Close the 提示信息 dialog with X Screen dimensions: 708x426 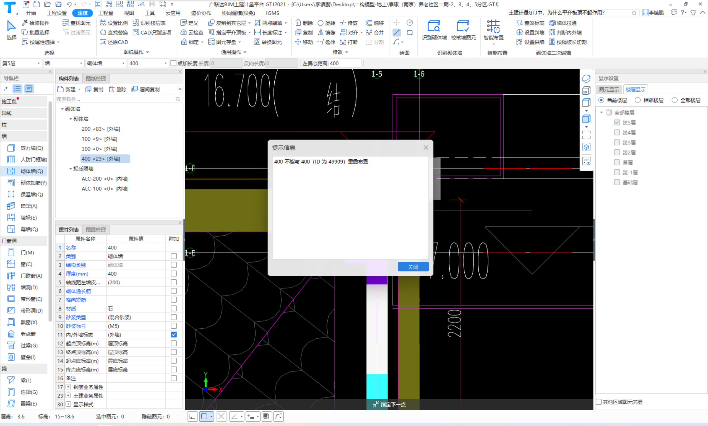426,147
